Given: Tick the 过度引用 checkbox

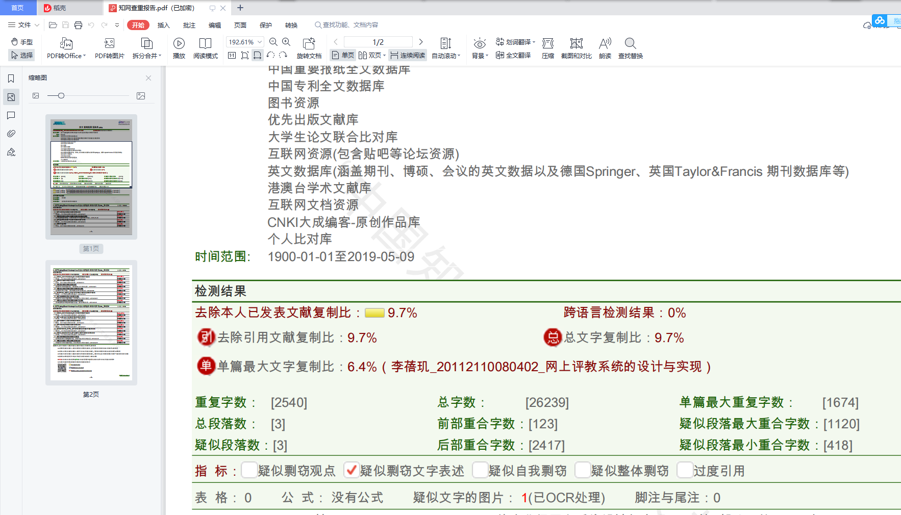Looking at the screenshot, I should (685, 470).
